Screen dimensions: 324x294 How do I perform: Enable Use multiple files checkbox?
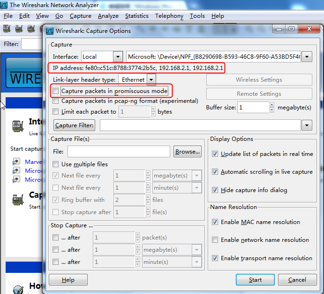click(55, 164)
